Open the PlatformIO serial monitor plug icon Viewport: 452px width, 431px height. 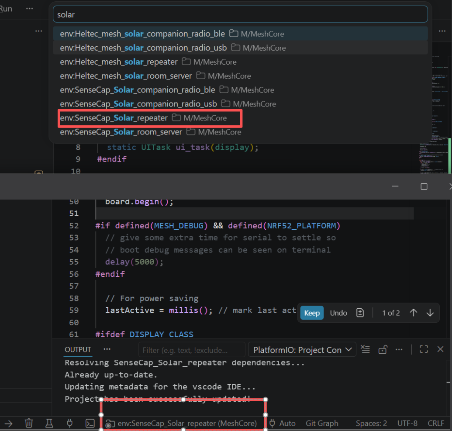[x=69, y=423]
